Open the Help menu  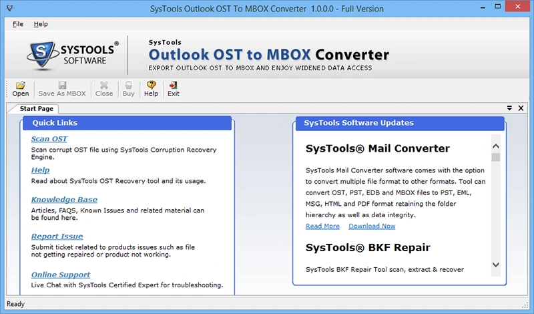(x=41, y=24)
